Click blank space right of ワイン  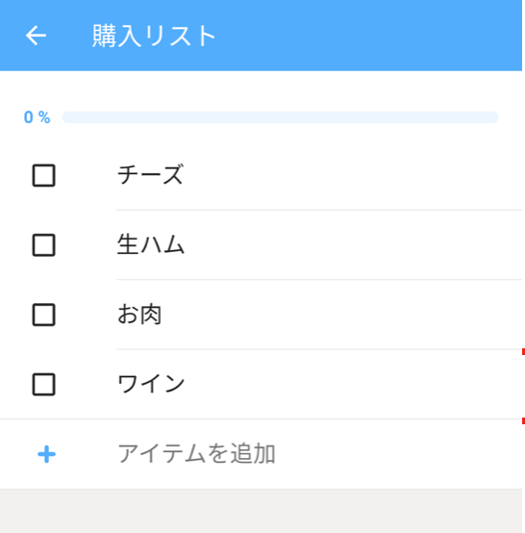354,385
